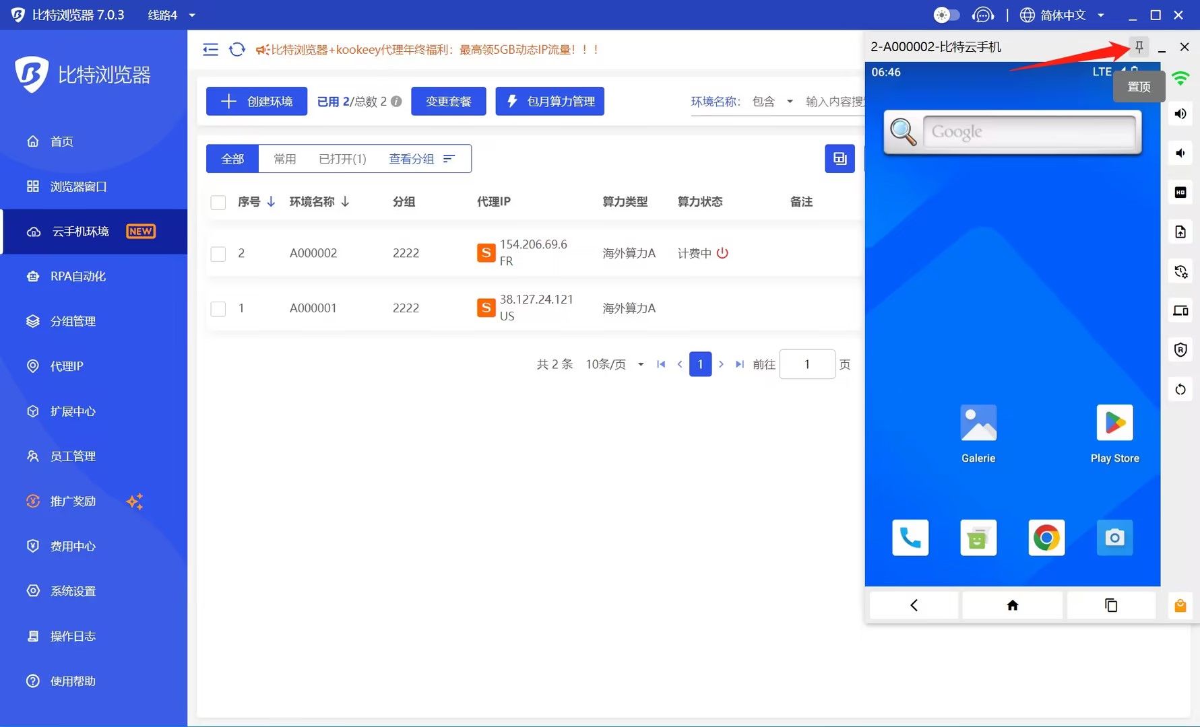Screen dimensions: 1200x727
Task: Open 分组管理 in the sidebar
Action: point(94,321)
